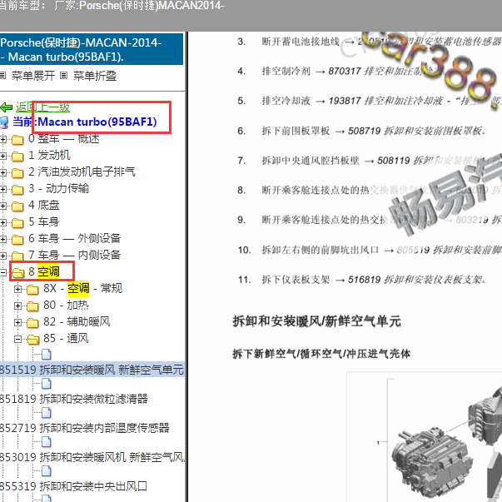Select 1 发动机 label

click(49, 156)
